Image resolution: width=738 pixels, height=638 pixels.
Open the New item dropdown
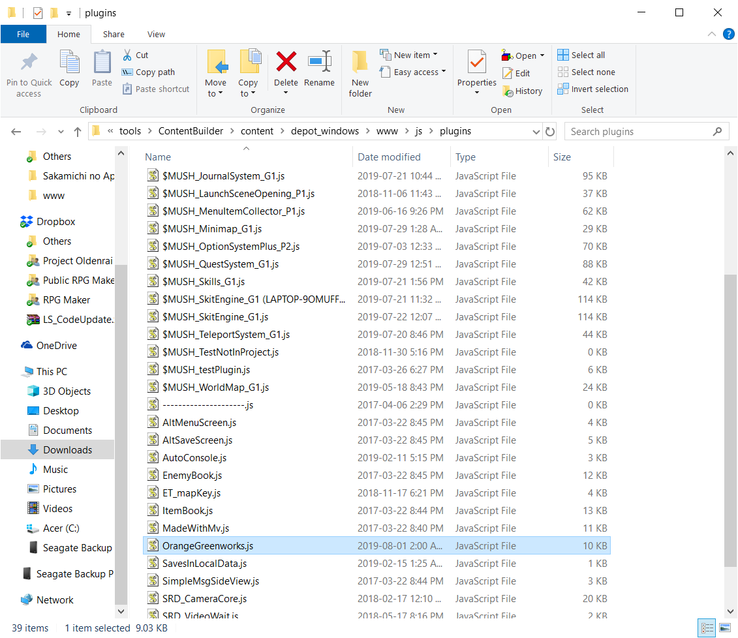[409, 55]
